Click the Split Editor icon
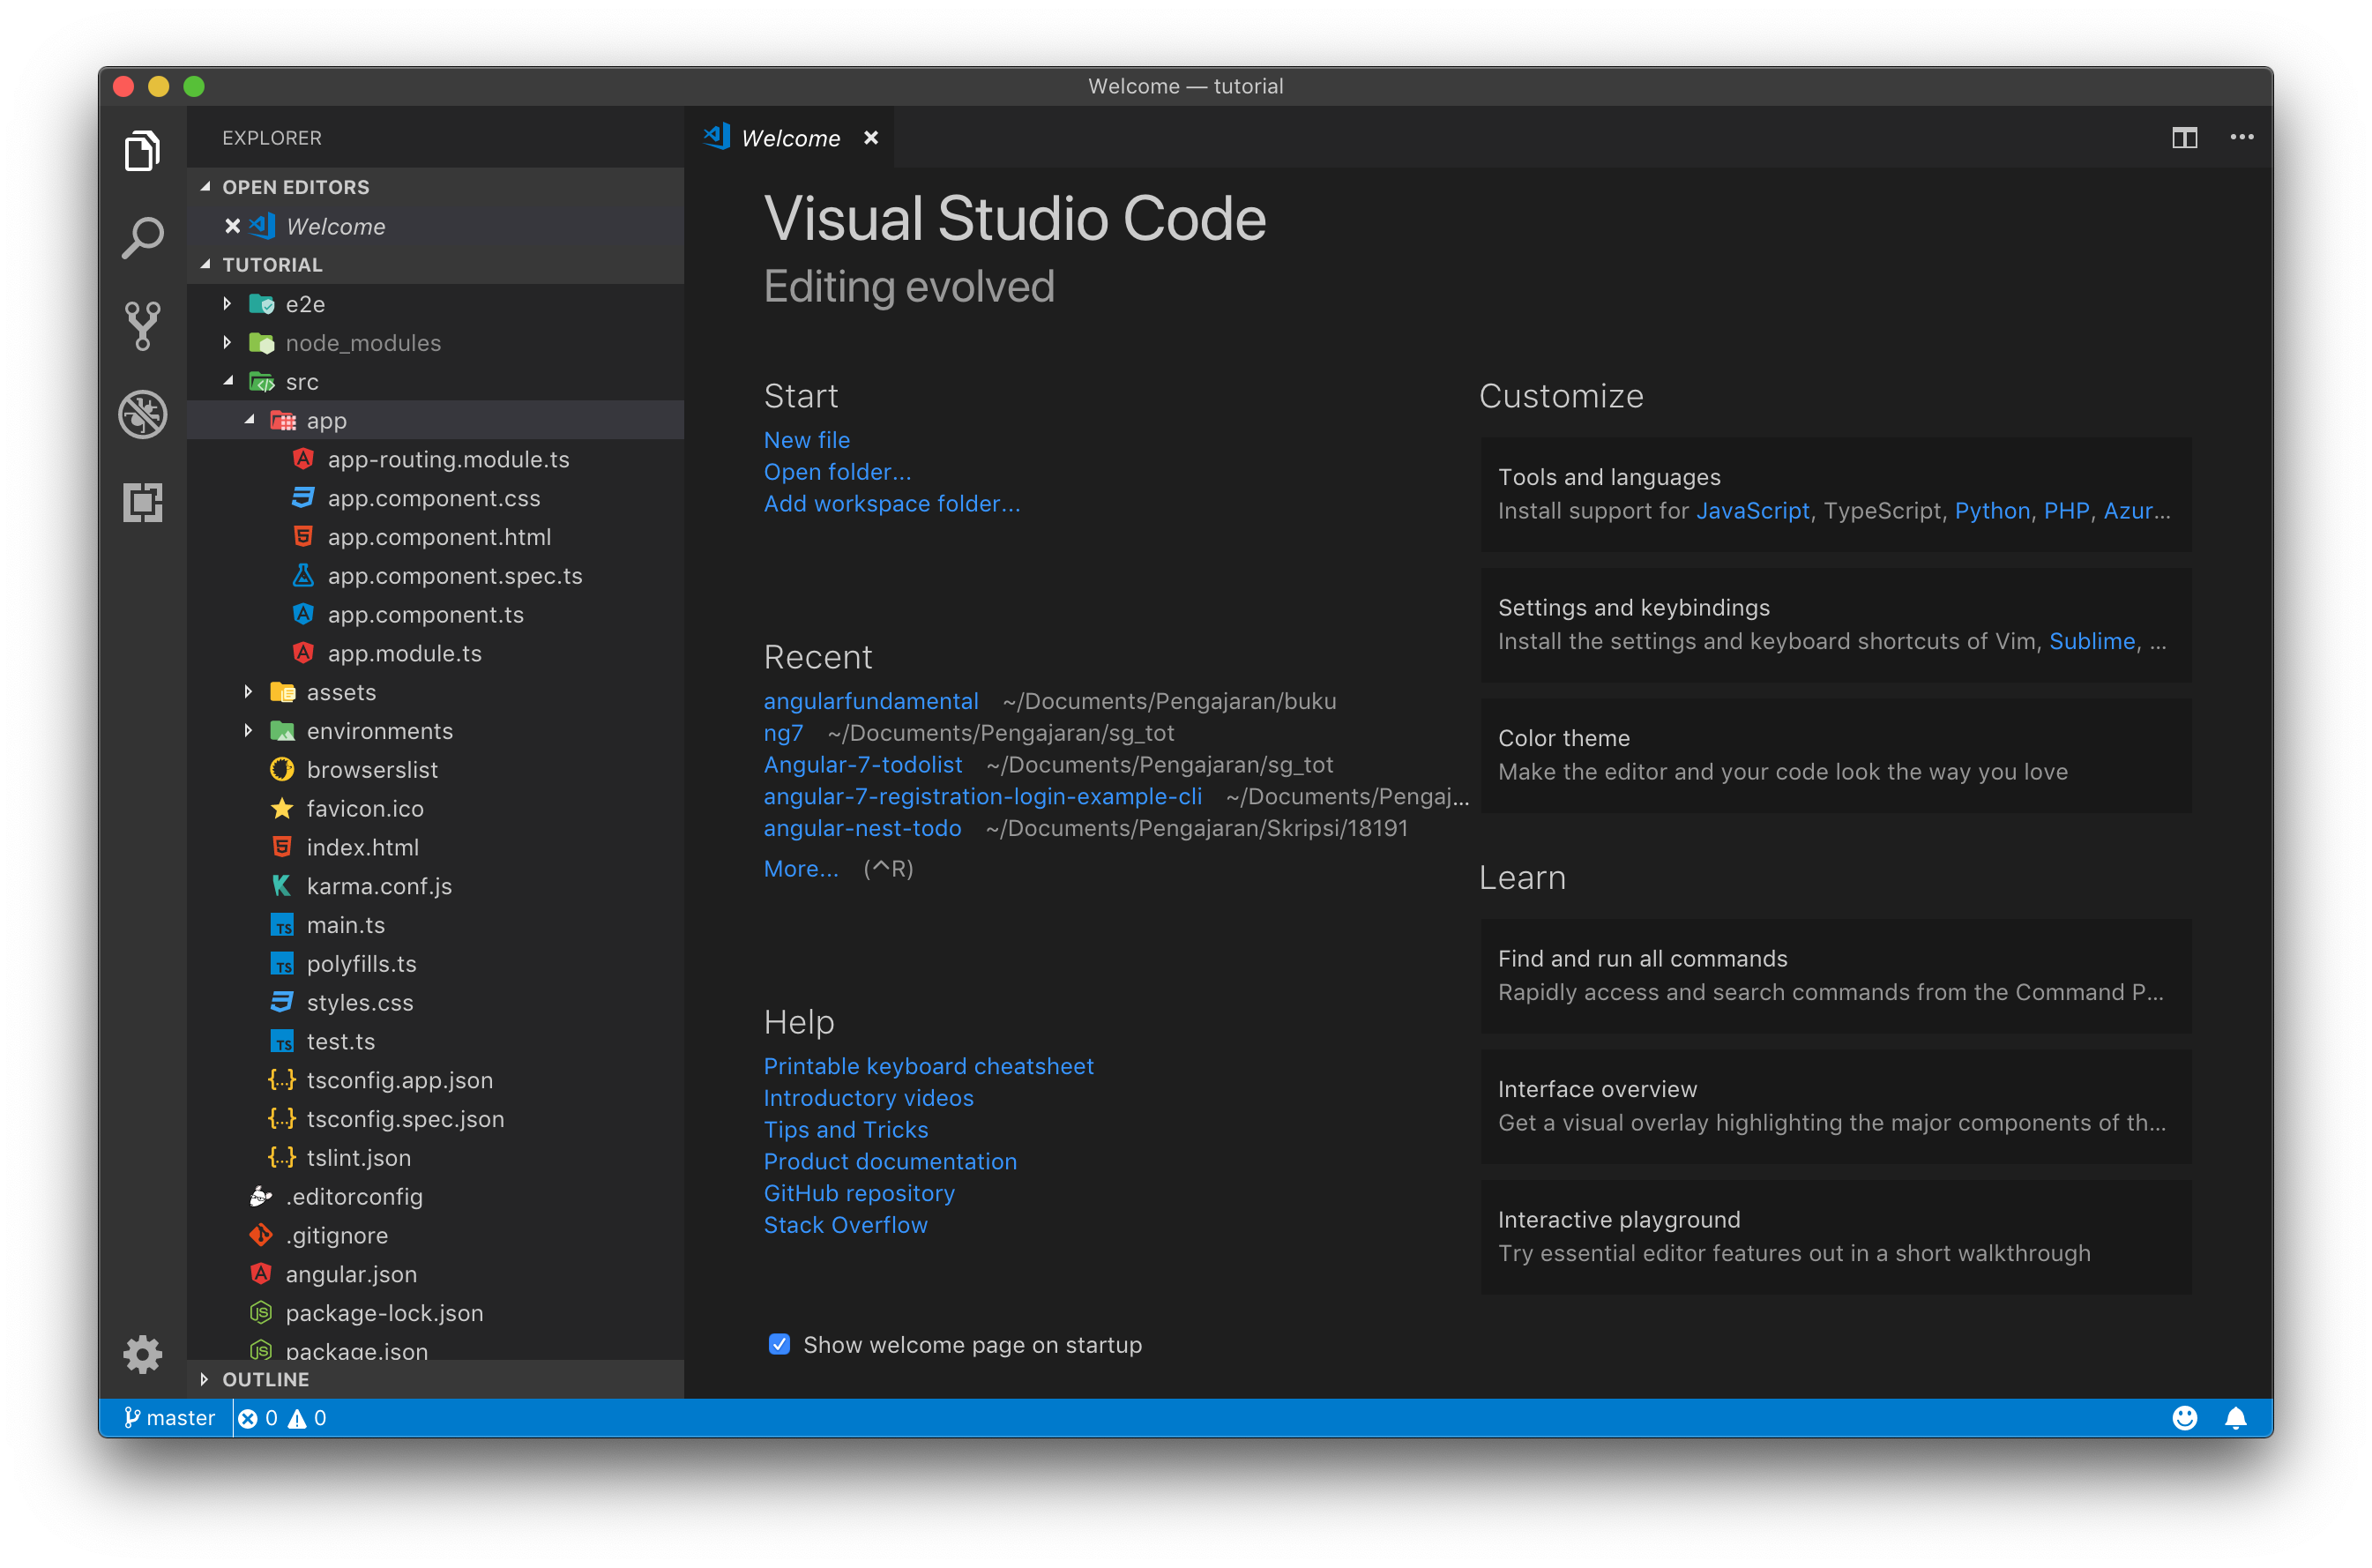 click(x=2184, y=138)
